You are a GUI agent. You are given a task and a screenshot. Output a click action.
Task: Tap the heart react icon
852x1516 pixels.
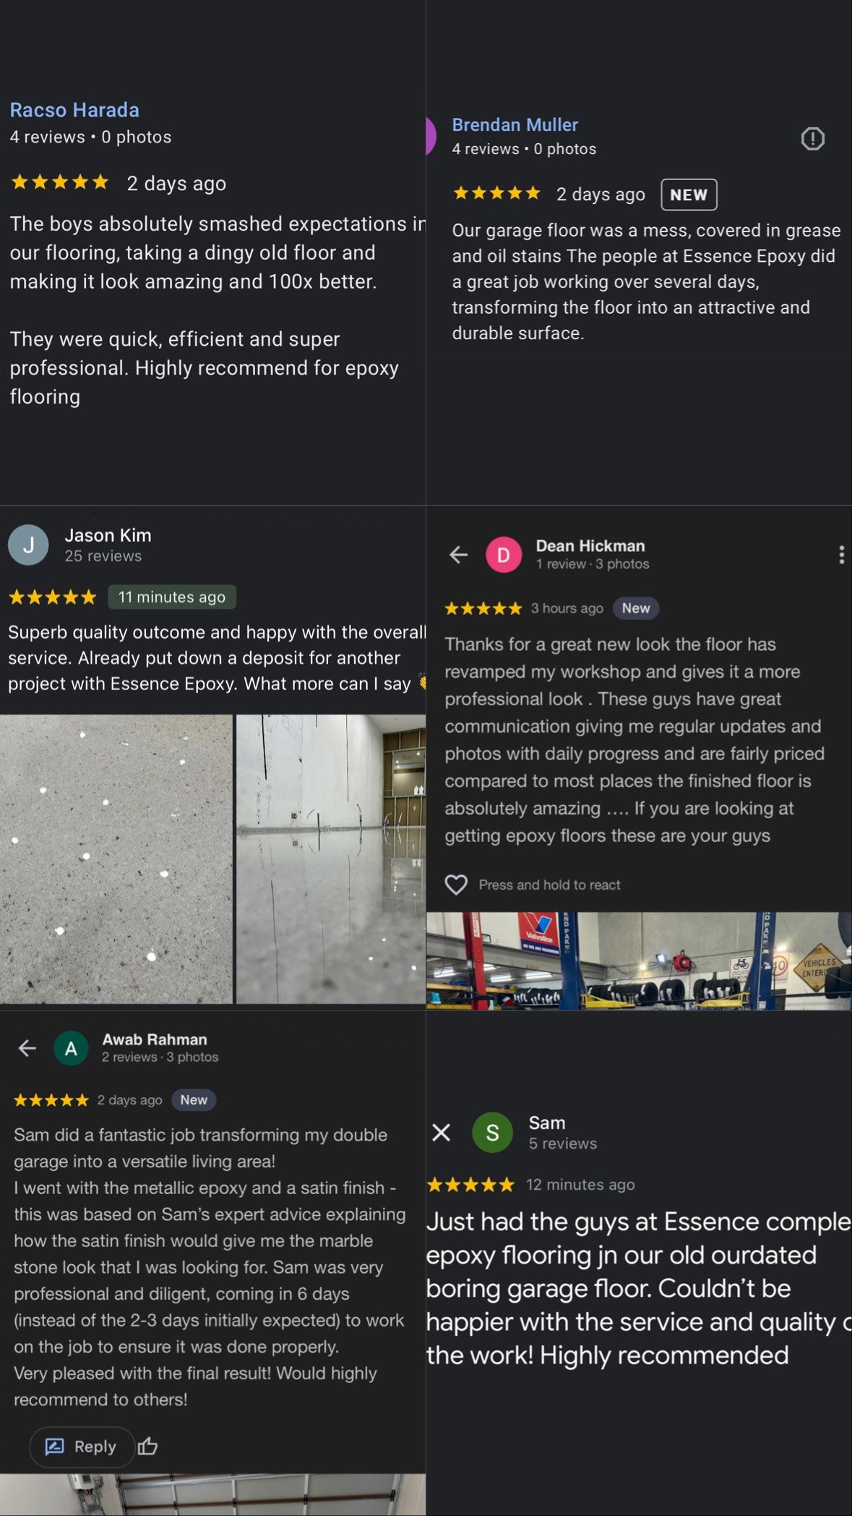(456, 885)
